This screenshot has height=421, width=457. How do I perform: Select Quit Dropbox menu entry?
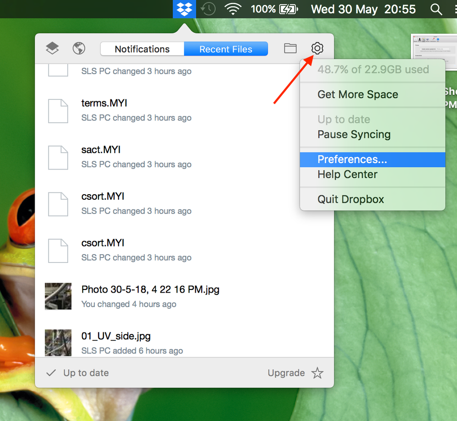[x=350, y=199]
